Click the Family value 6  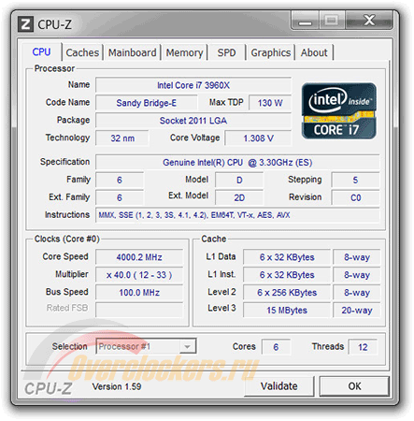tap(120, 180)
